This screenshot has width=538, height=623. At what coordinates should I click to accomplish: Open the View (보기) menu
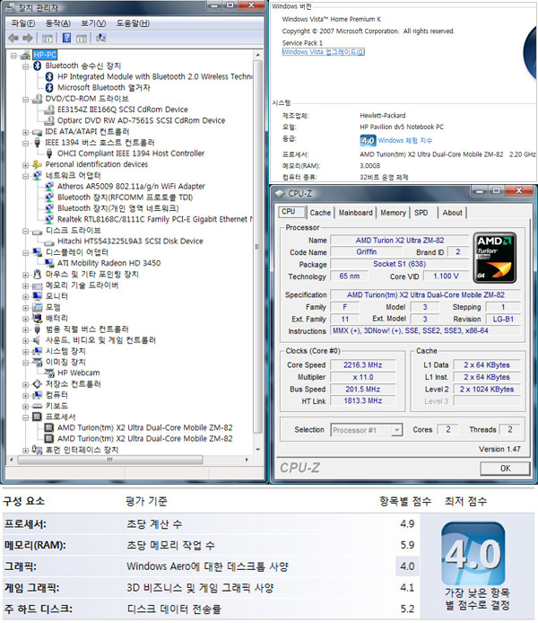93,23
